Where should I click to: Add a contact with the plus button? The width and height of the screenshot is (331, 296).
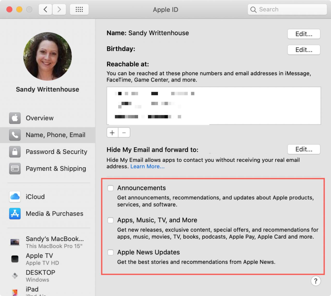coord(112,133)
